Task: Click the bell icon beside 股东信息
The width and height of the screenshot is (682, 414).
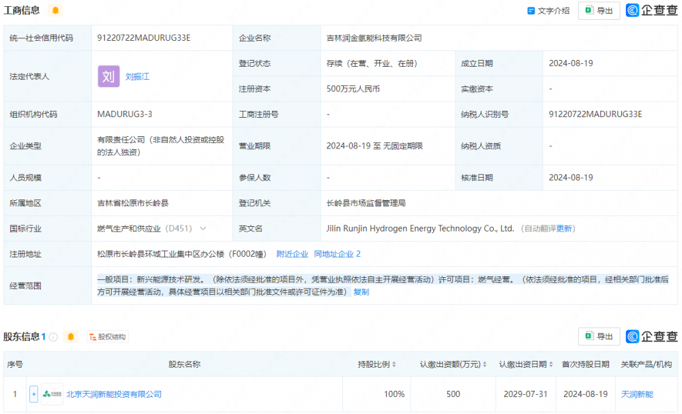Action: coord(70,336)
